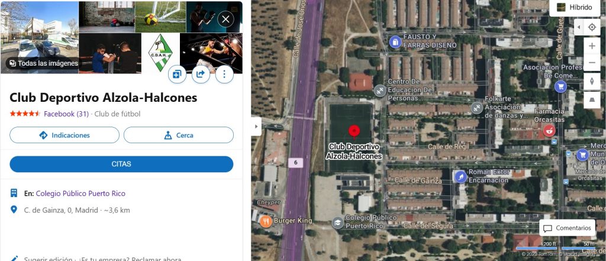Screen dimensions: 606x261
Task: Collapse the side panel arrow handle
Action: (x=256, y=127)
